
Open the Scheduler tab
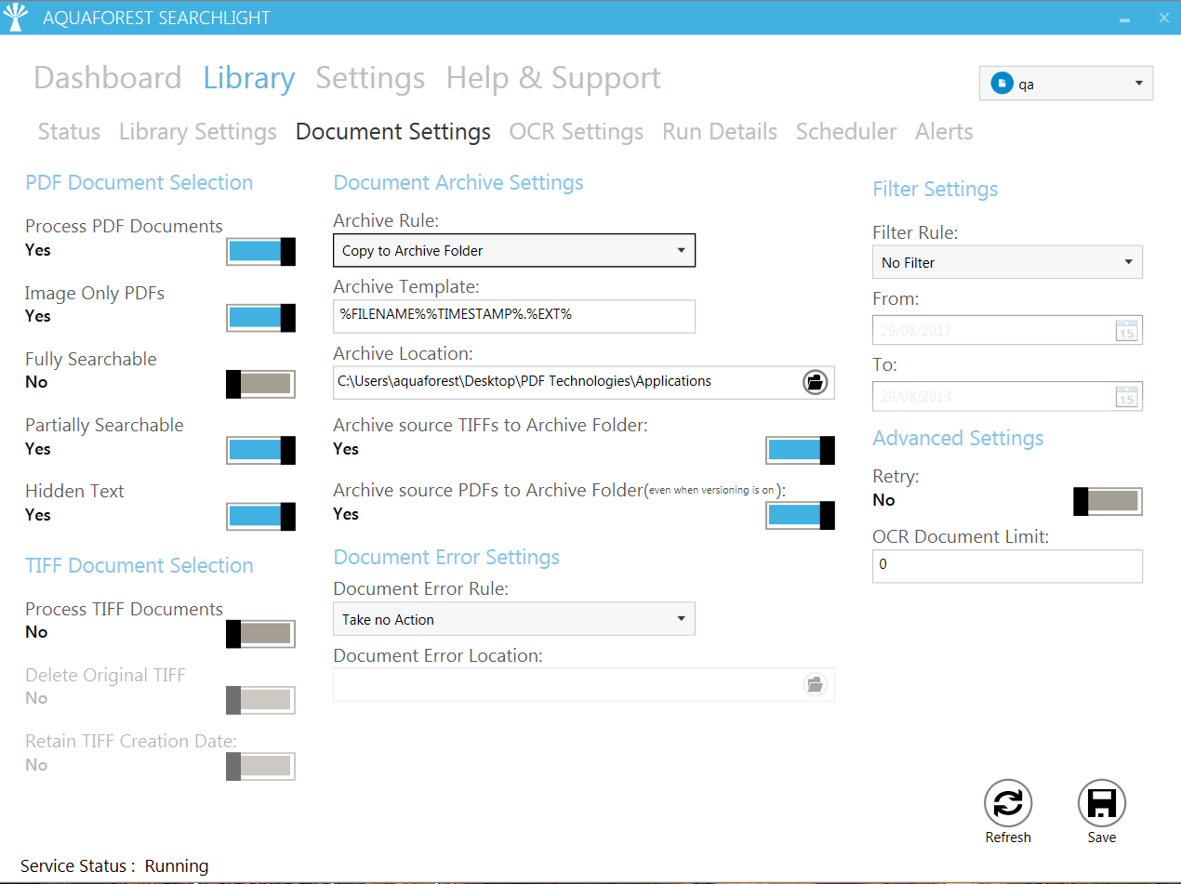[846, 132]
